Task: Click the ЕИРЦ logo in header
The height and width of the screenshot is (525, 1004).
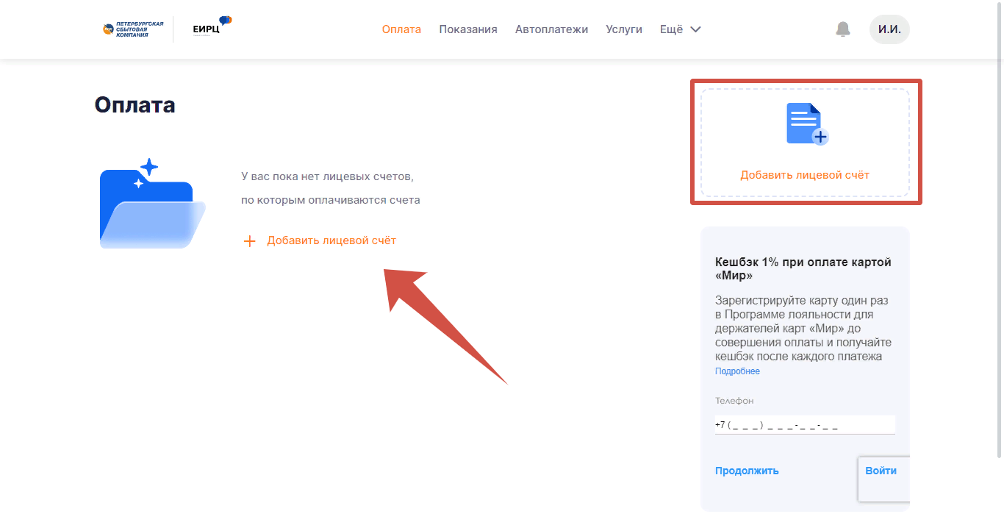Action: [x=211, y=27]
